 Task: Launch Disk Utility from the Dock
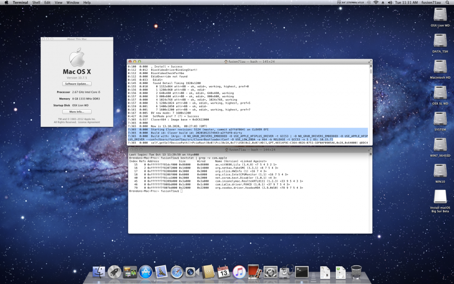click(286, 272)
